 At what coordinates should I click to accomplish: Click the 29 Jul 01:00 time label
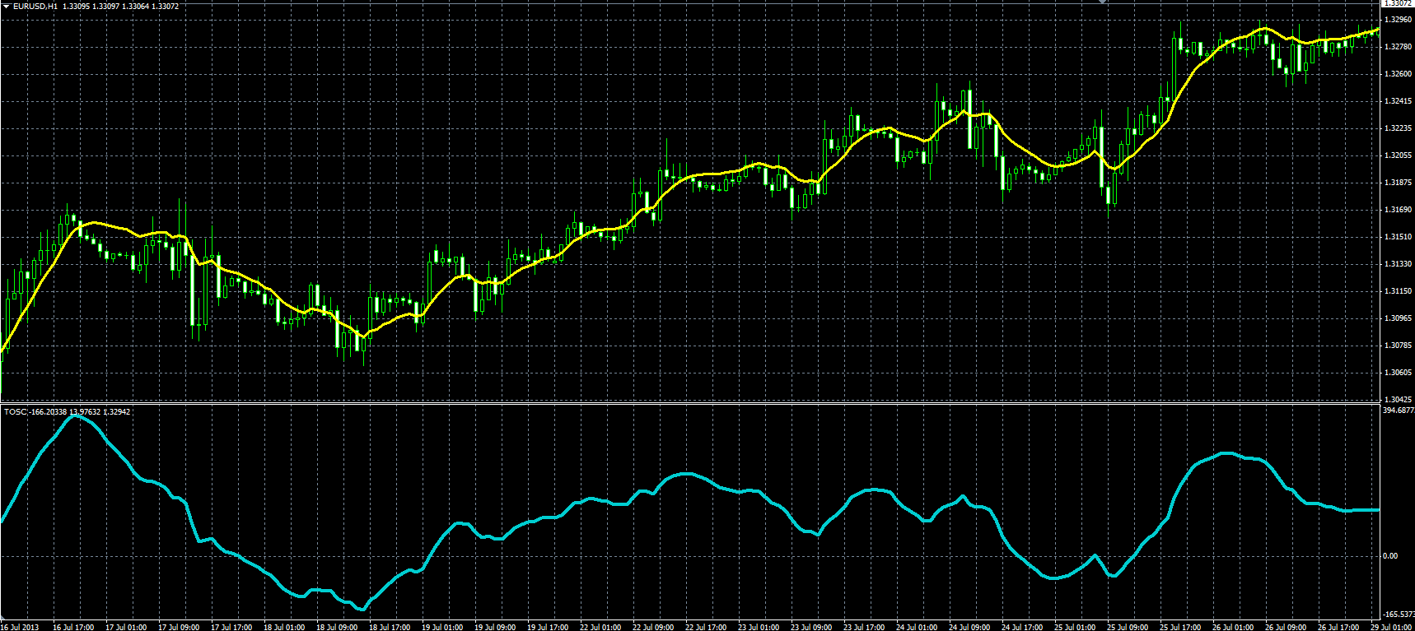pos(1391,627)
